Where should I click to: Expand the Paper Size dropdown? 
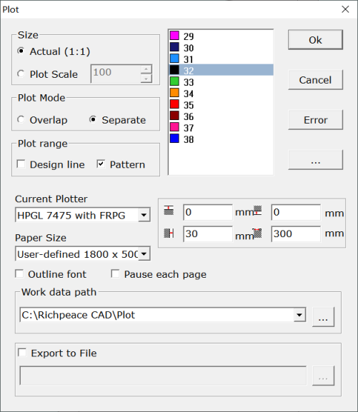[144, 253]
